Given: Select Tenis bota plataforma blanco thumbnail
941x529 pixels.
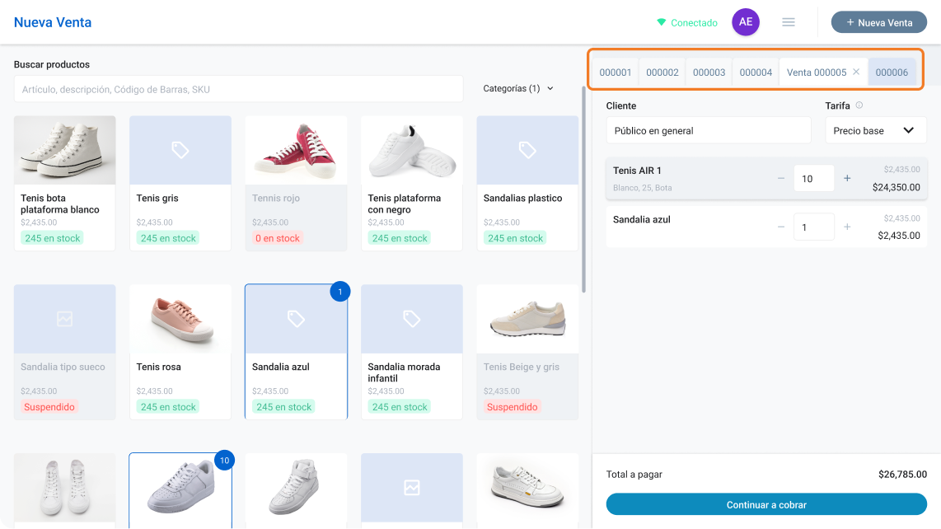Looking at the screenshot, I should (65, 150).
